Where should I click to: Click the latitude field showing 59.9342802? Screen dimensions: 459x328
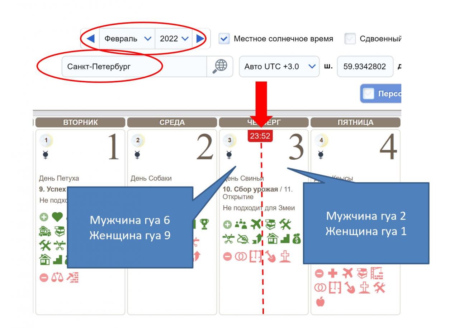[x=365, y=66]
